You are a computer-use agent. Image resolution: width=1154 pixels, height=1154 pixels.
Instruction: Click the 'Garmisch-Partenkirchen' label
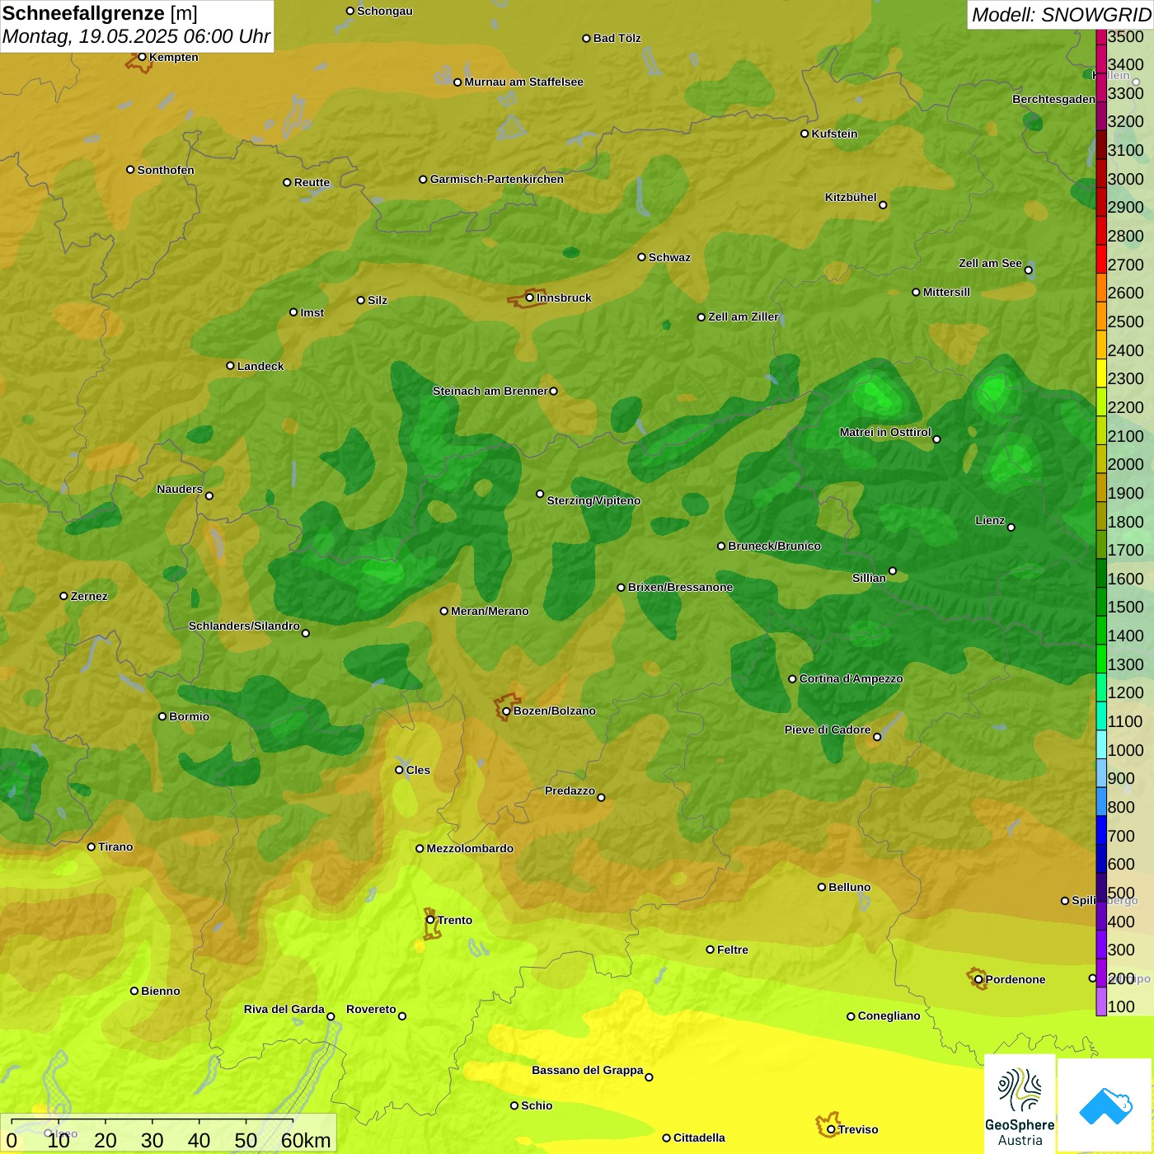point(497,179)
